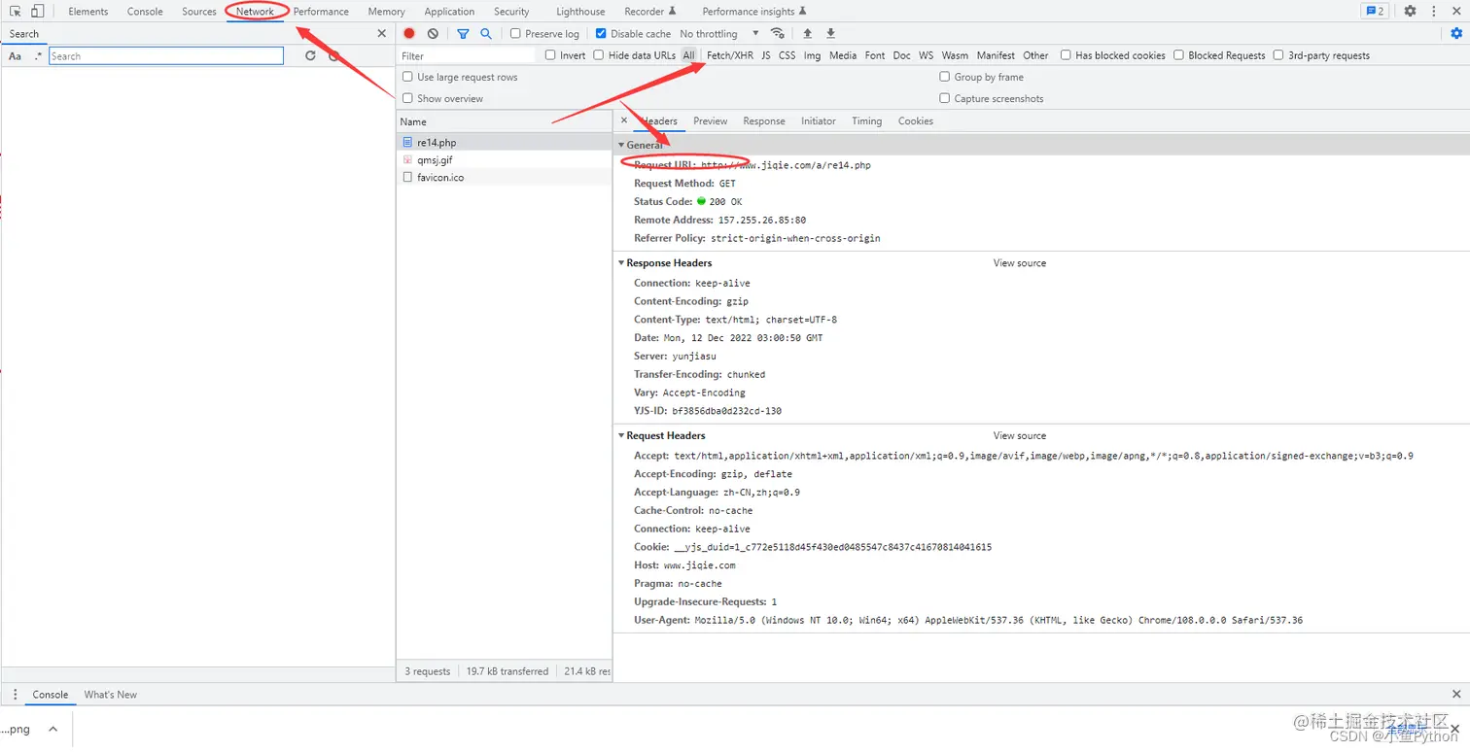Image resolution: width=1470 pixels, height=752 pixels.
Task: Filter requests by JS type
Action: tap(766, 55)
